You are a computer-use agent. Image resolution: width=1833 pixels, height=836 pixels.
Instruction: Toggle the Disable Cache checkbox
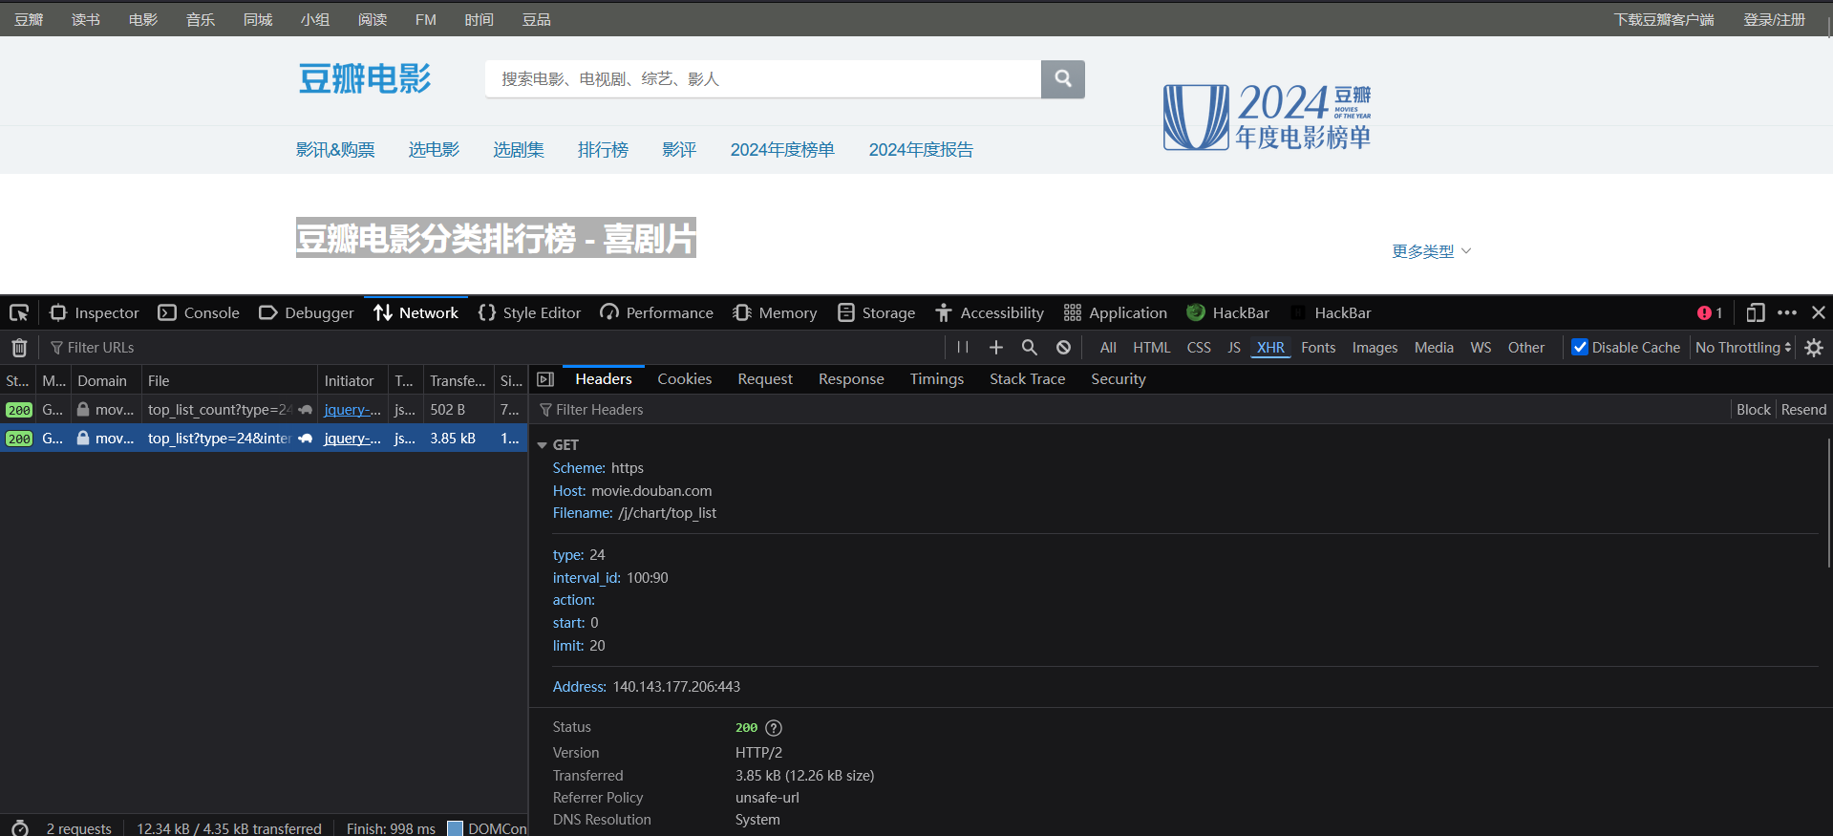1580,347
